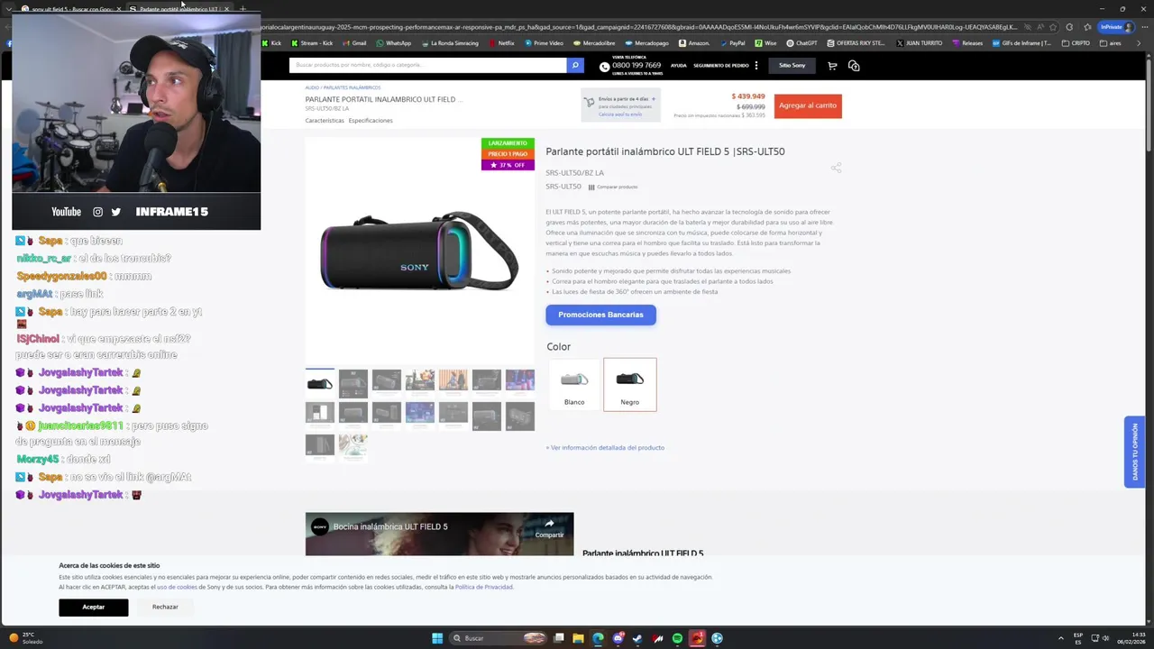
Task: Click the Instagram icon on stream overlay
Action: click(97, 212)
